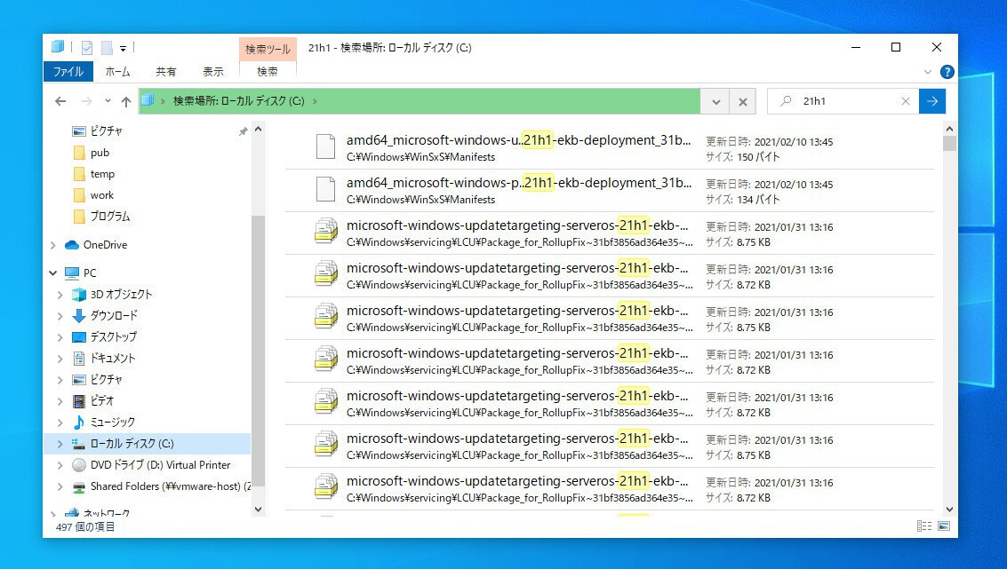Select the DVD ドライブ (D:) Virtual Printer icon

coord(79,465)
